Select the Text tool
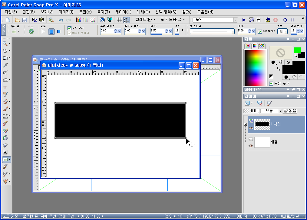Screen dimensions: 307x220 coord(5,152)
